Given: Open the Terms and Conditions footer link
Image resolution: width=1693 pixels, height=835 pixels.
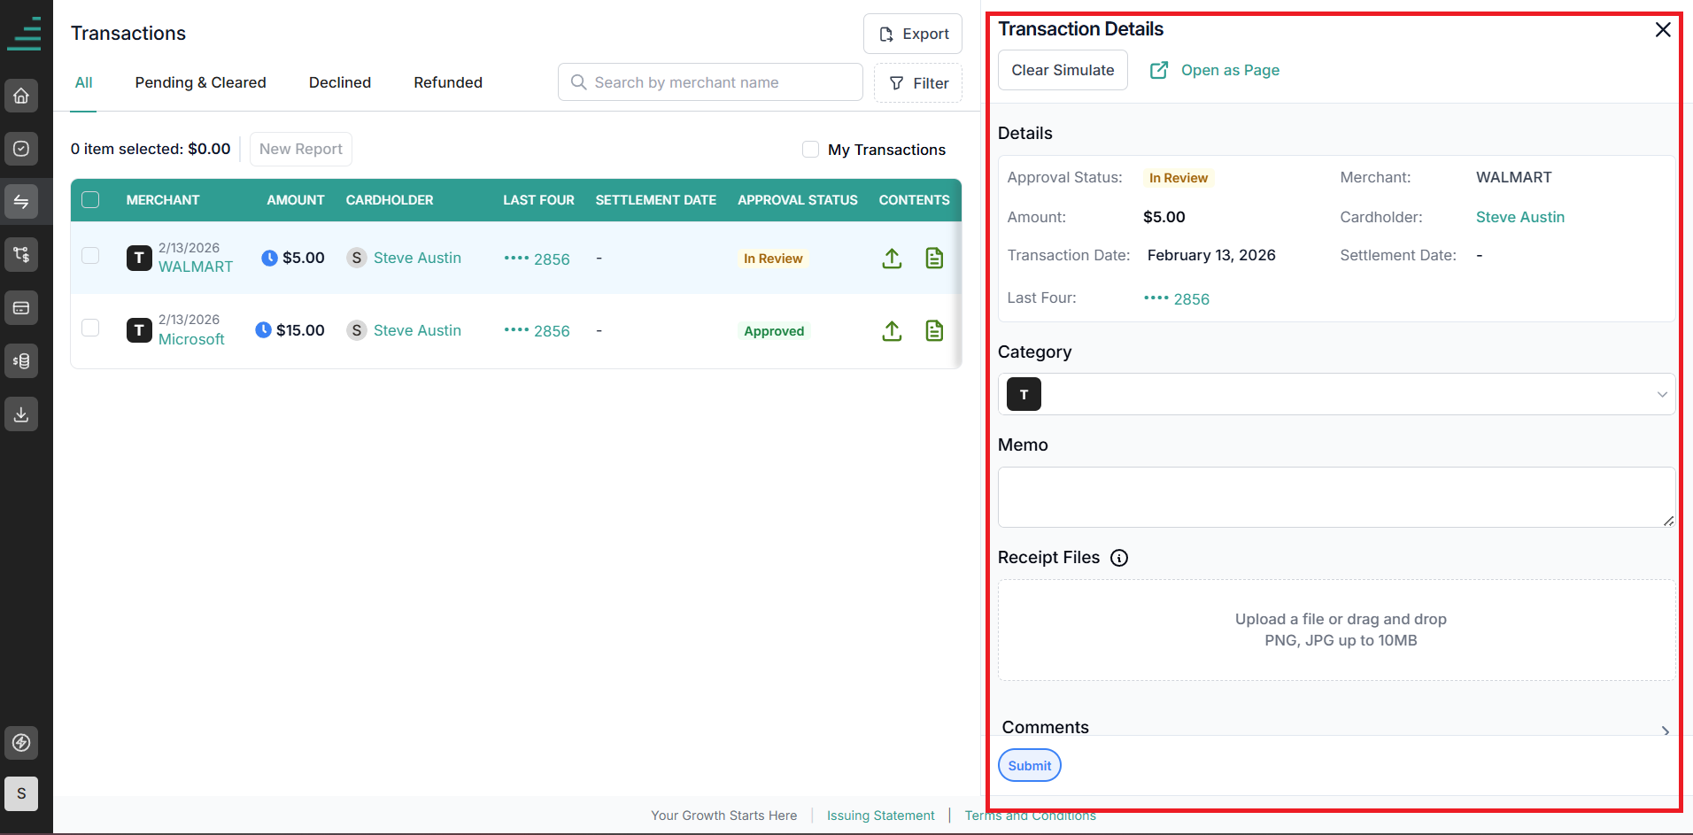Looking at the screenshot, I should (1031, 816).
